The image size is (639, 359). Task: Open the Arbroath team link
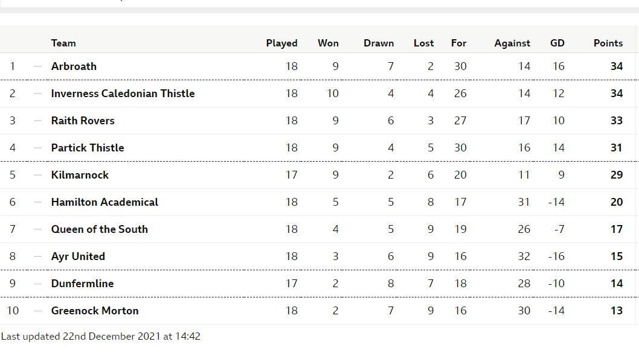tap(74, 66)
